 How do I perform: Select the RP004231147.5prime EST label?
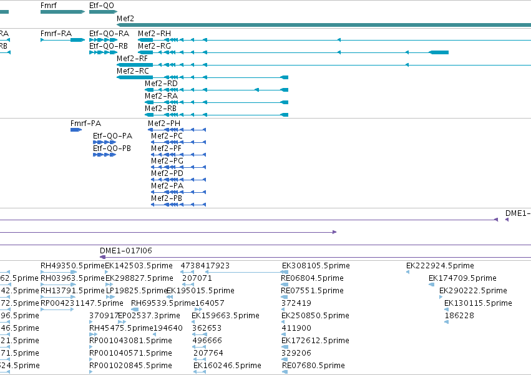(82, 303)
